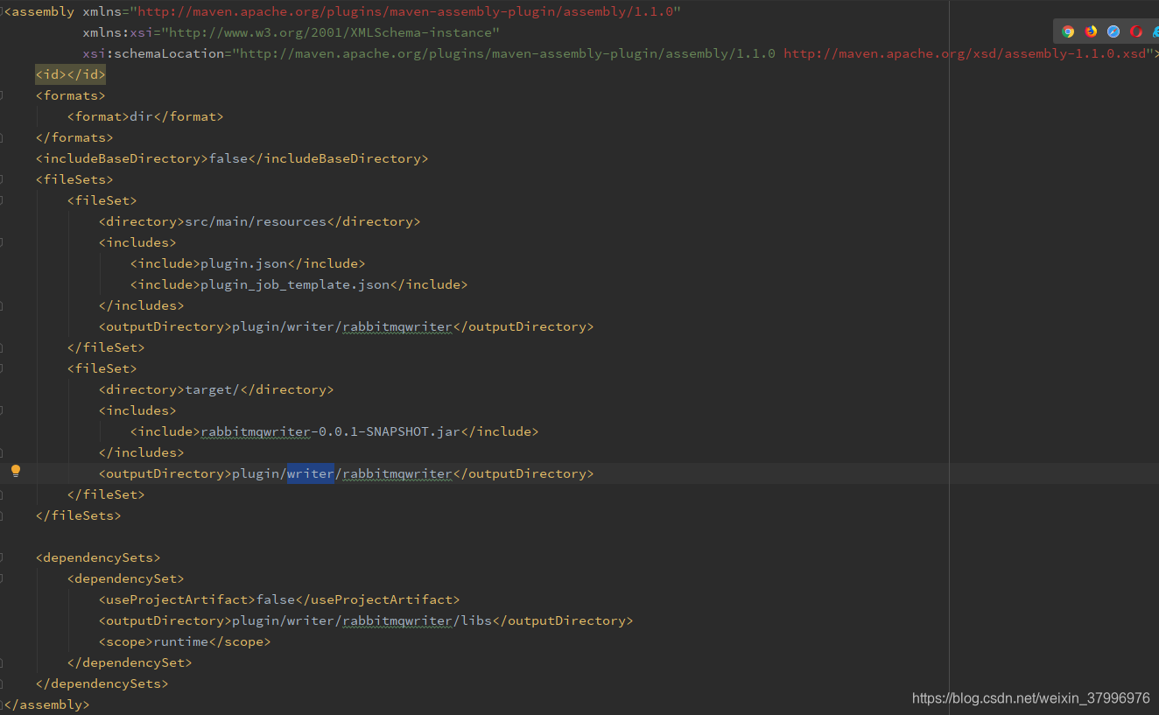Click the opening <fileSets> tag
The height and width of the screenshot is (715, 1159).
click(74, 179)
